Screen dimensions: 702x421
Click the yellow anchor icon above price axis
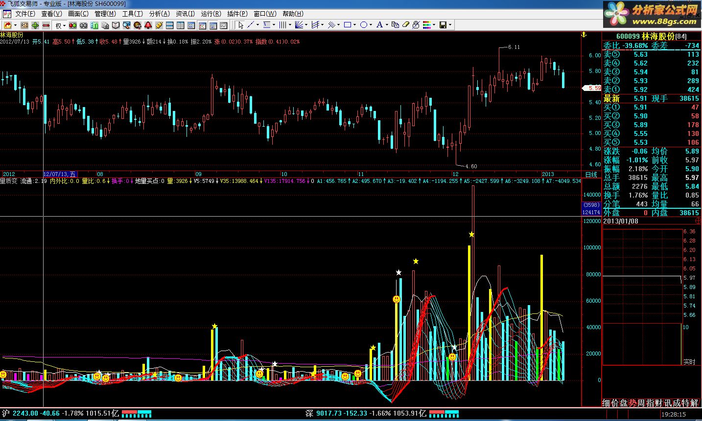point(583,35)
